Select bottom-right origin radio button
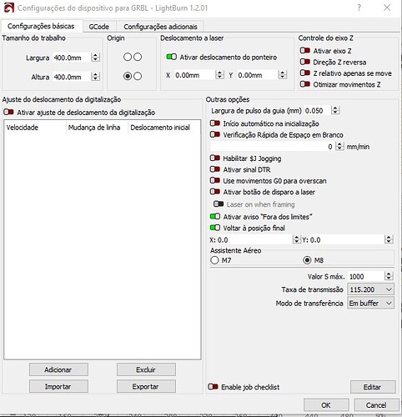 click(138, 76)
